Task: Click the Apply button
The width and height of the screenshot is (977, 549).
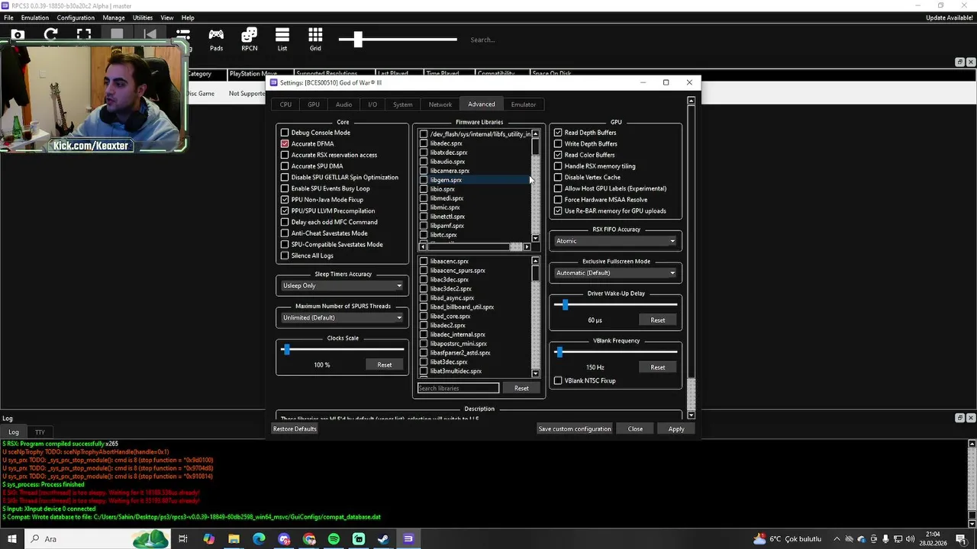Action: [x=676, y=429]
